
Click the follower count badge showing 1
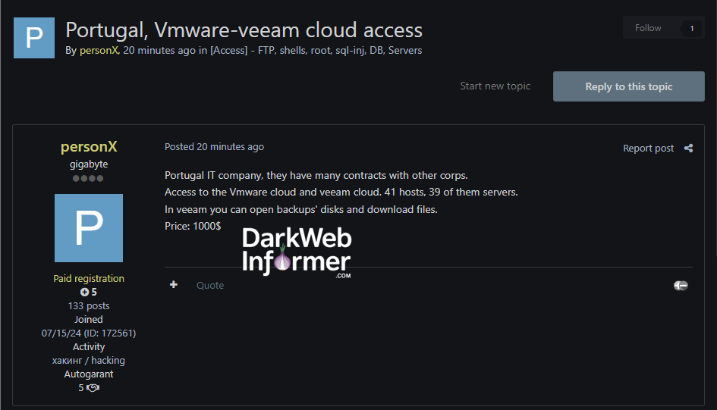point(691,28)
